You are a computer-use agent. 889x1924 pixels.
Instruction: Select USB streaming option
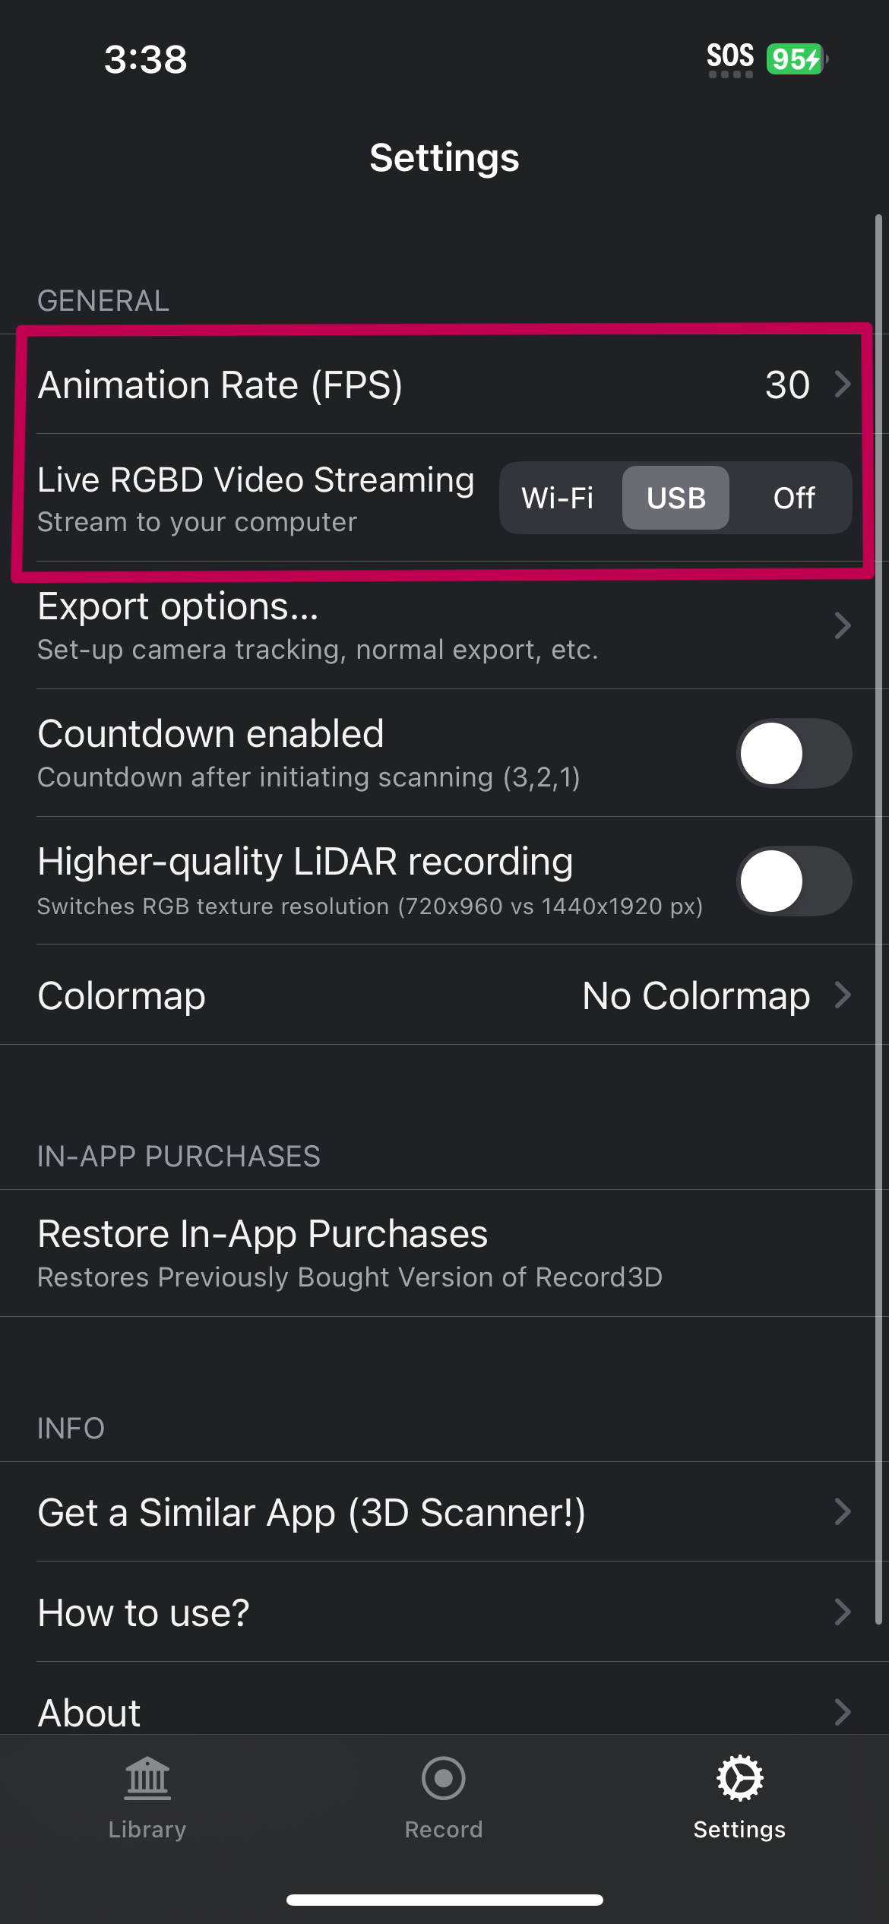coord(675,498)
